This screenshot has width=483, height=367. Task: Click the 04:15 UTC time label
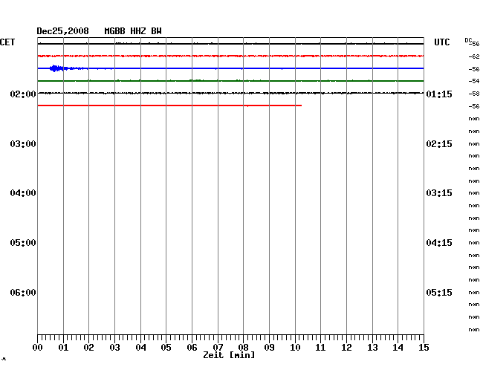(439, 243)
